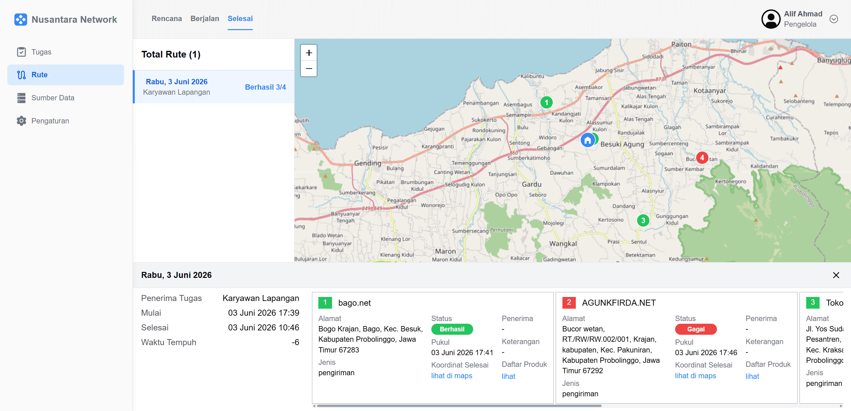
Task: Expand the Alif Ahmad account dropdown
Action: [834, 19]
